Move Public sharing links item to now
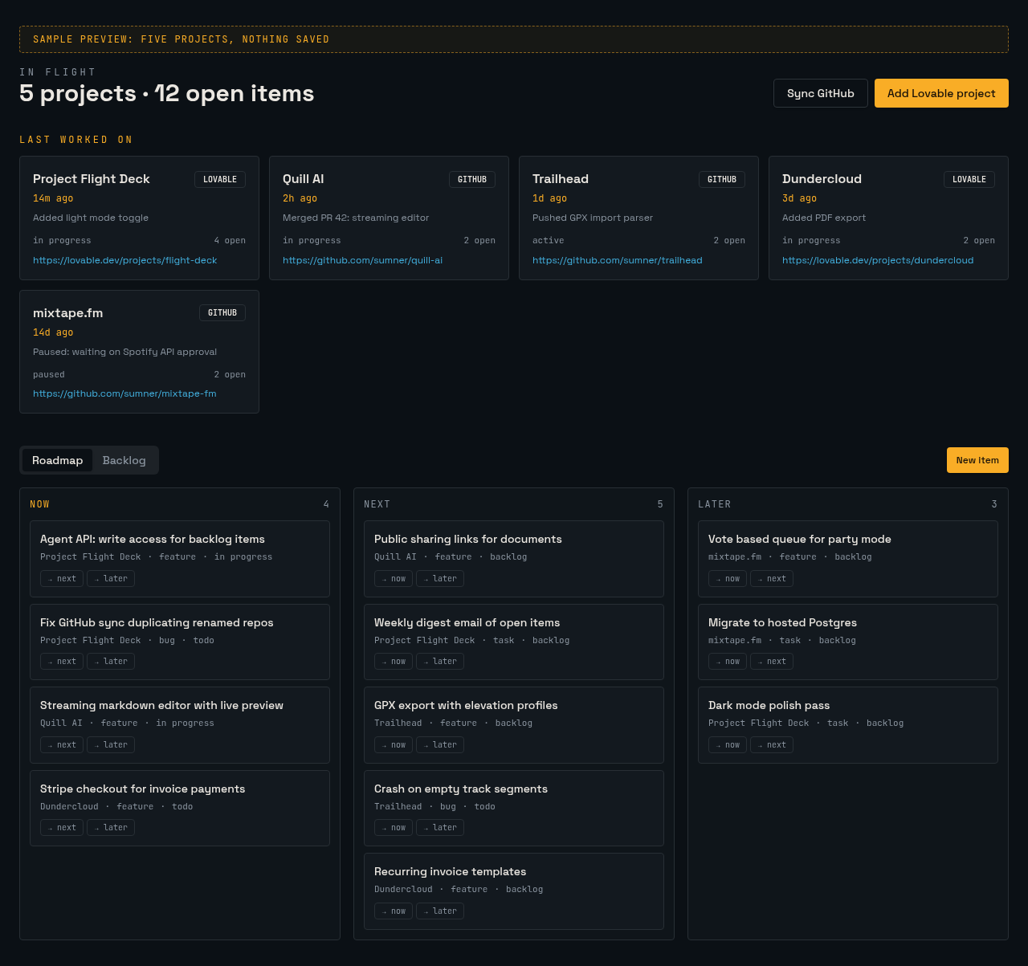This screenshot has height=966, width=1028. coord(394,578)
